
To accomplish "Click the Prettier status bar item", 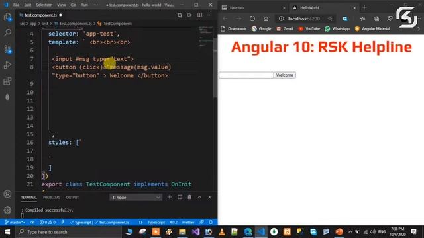I will pyautogui.click(x=188, y=222).
